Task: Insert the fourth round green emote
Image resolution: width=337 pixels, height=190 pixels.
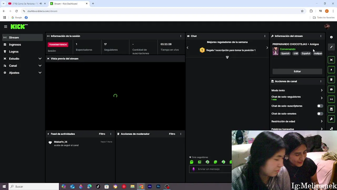Action: tap(215, 162)
